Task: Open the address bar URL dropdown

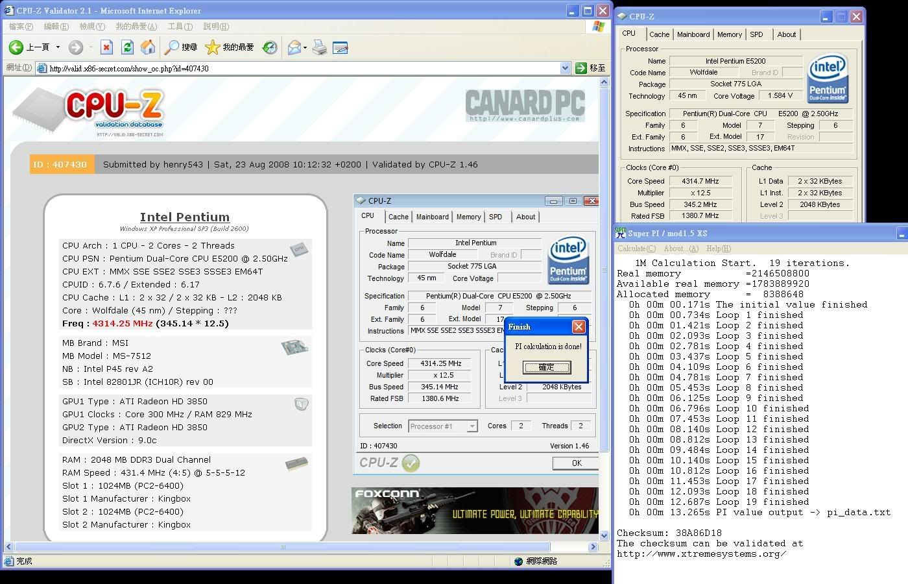Action: point(564,67)
